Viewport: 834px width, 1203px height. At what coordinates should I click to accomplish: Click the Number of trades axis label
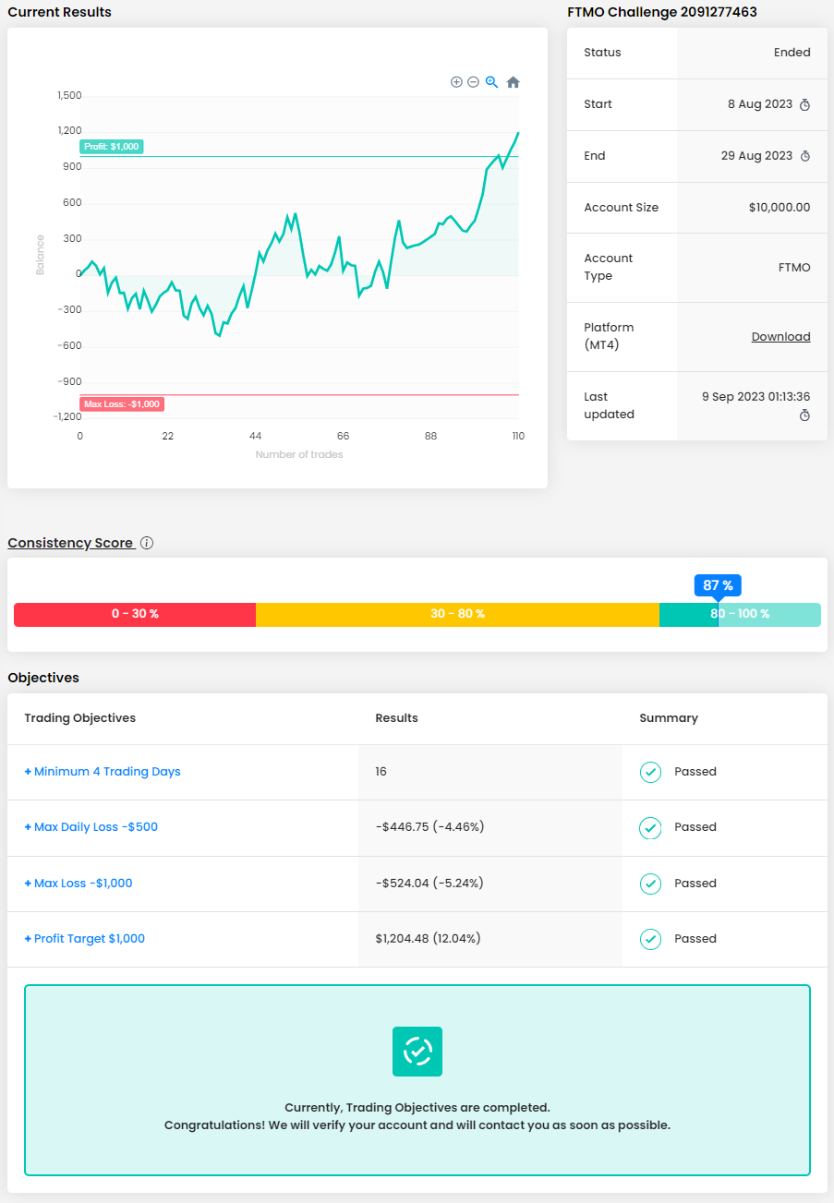pos(299,454)
